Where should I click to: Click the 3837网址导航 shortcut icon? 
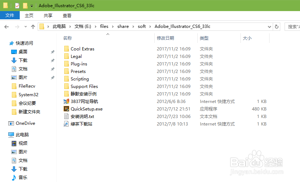click(x=66, y=102)
